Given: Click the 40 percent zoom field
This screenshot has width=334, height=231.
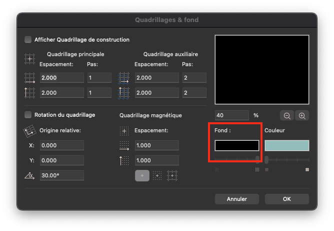Looking at the screenshot, I should 232,115.
